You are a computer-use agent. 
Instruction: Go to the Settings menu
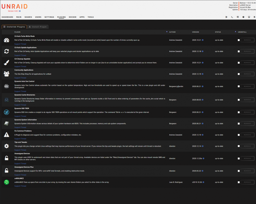49,17
